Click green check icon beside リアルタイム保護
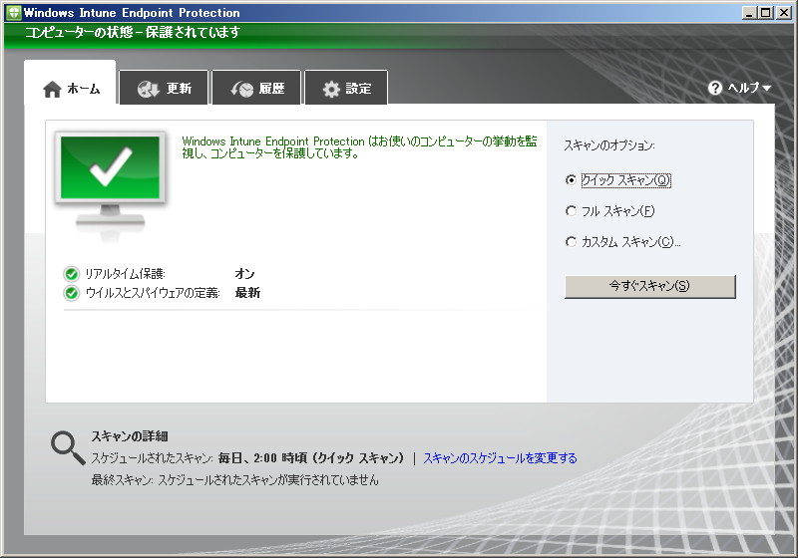The height and width of the screenshot is (558, 798). [x=71, y=274]
